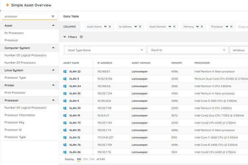The height and width of the screenshot is (165, 248).
Task: Click the field search input box
Action: click(x=26, y=16)
